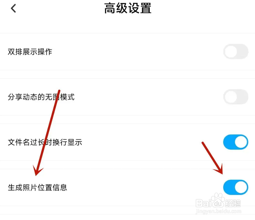The image size is (255, 220).
Task: Enable the 双排展示操作 switch
Action: click(x=236, y=52)
